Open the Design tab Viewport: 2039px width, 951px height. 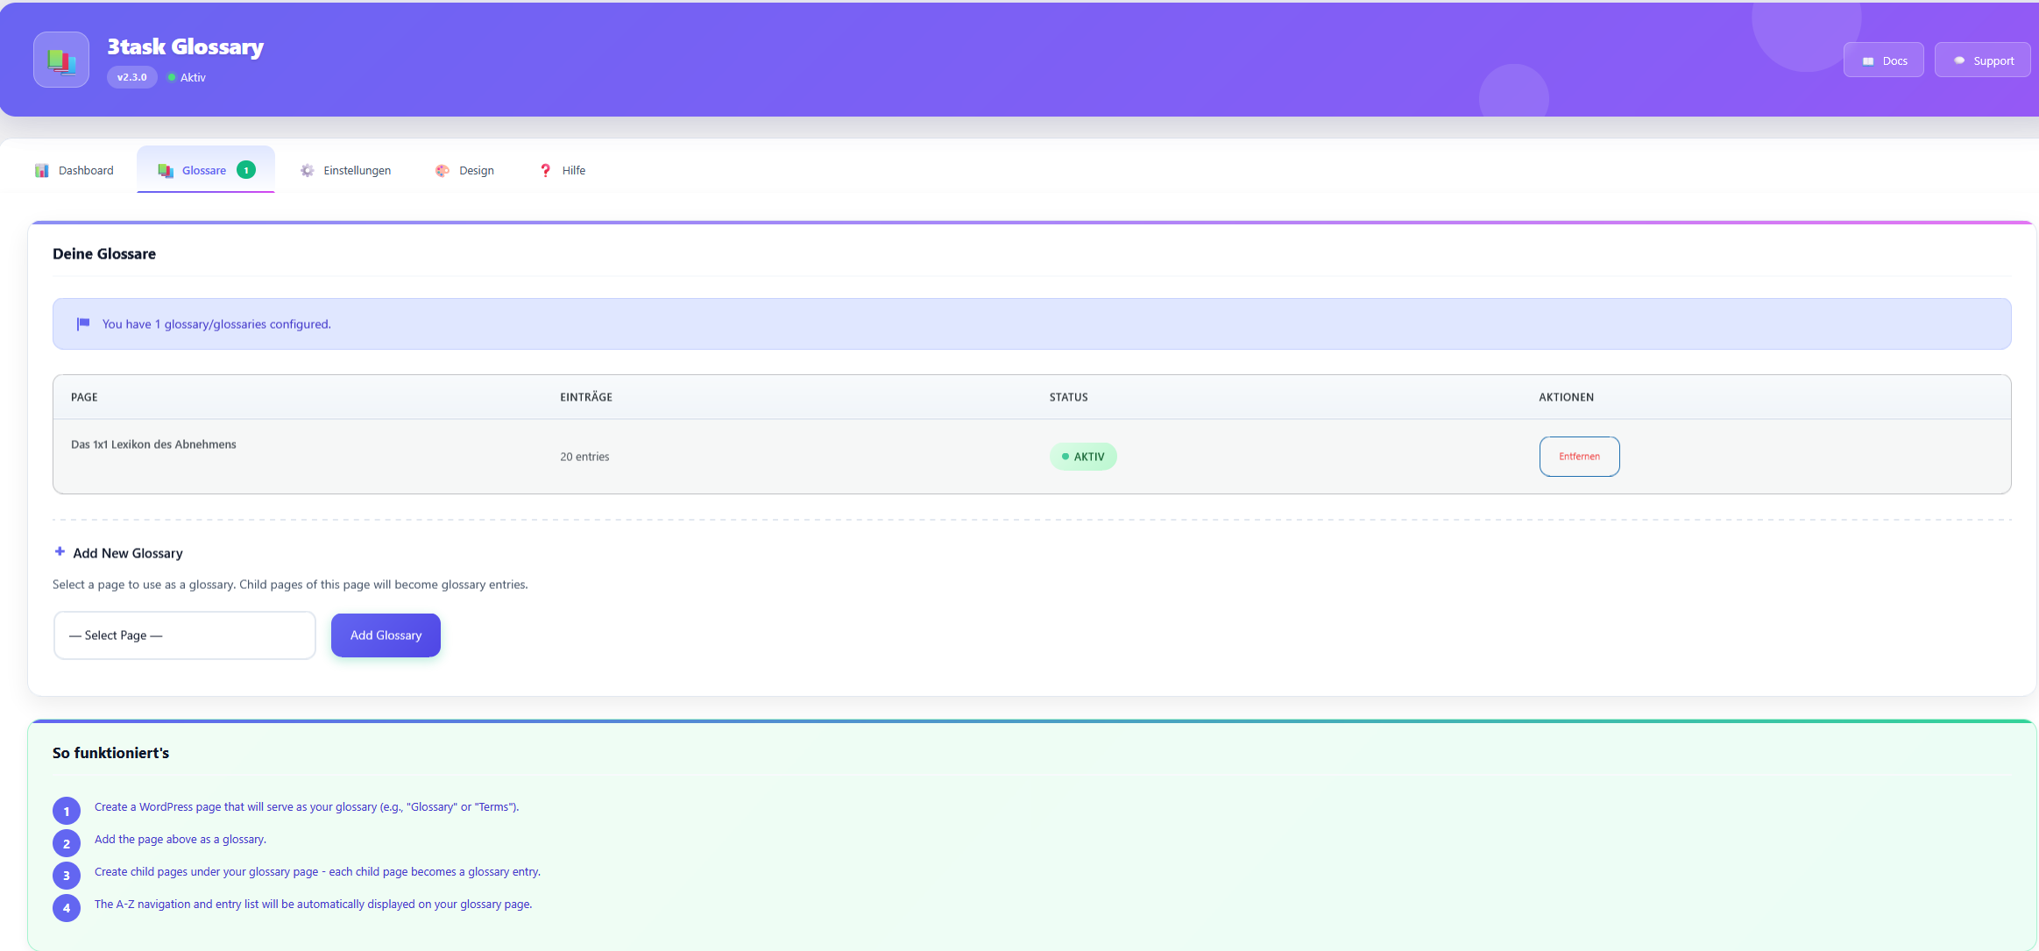[476, 170]
